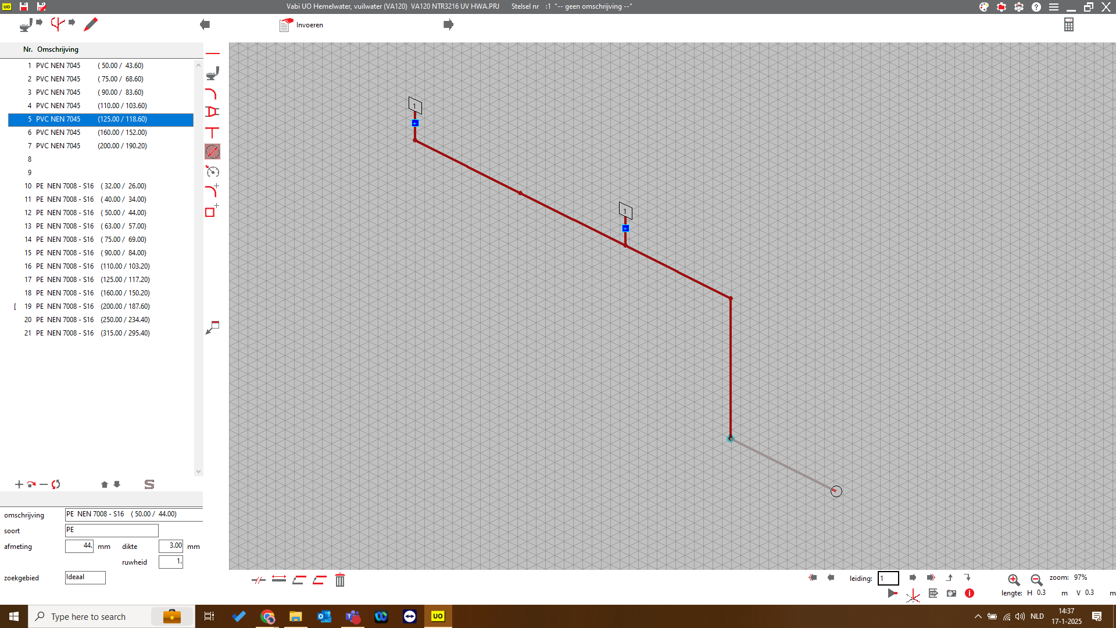Zoom in with the magnifier plus
1116x628 pixels.
pyautogui.click(x=1014, y=580)
